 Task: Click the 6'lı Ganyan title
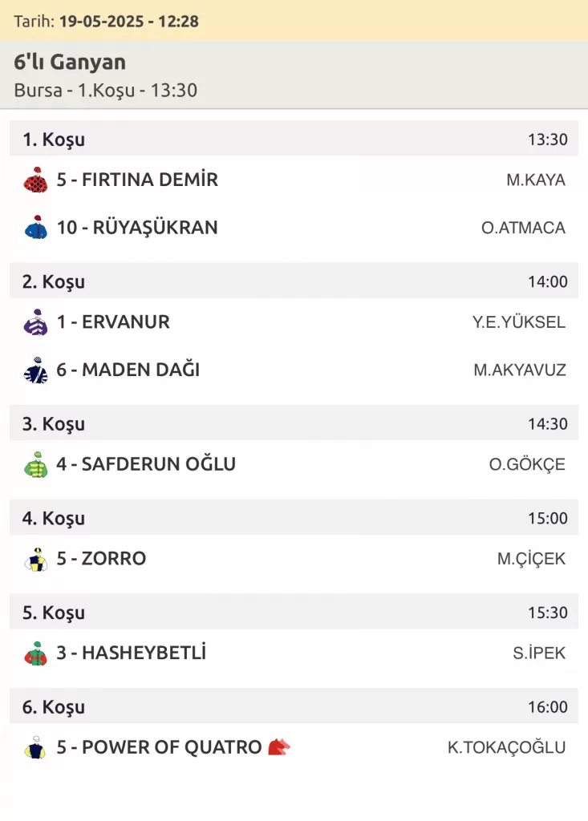[70, 63]
